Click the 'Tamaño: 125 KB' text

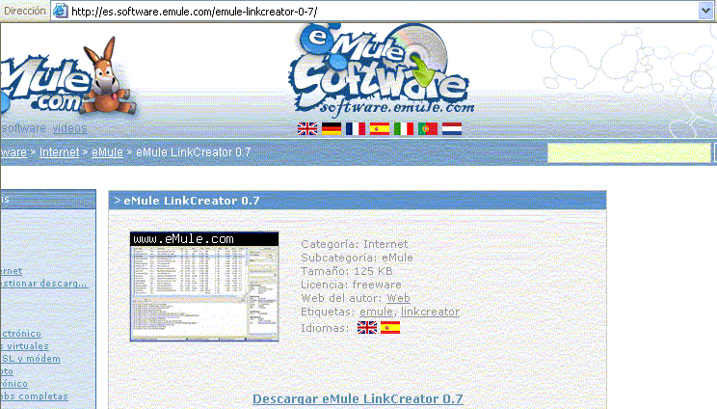click(347, 271)
